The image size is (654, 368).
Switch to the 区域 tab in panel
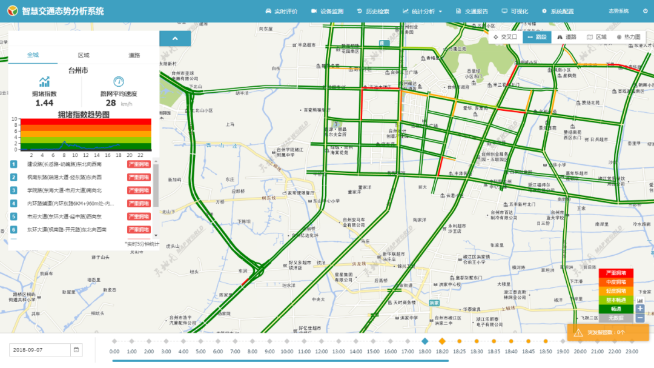(84, 55)
